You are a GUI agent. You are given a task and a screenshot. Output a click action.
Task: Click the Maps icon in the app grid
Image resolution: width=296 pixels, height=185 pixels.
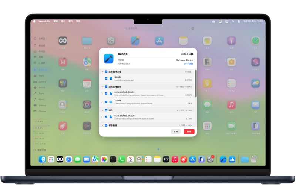87,62
